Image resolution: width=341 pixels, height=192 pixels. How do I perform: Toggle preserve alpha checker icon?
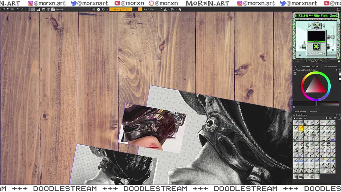99,9
